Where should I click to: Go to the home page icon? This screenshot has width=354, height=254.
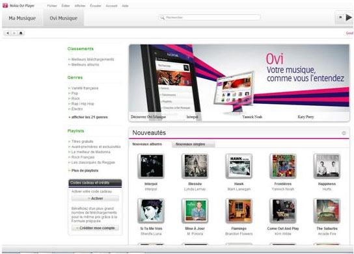pyautogui.click(x=21, y=33)
